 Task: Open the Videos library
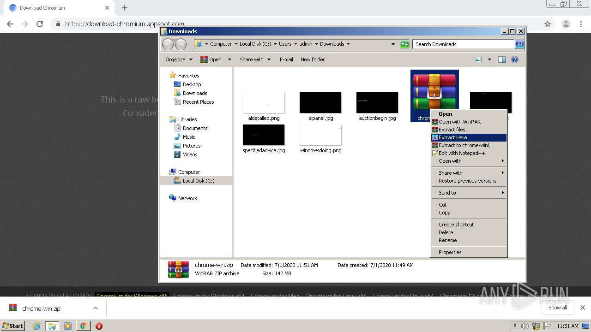tap(190, 154)
